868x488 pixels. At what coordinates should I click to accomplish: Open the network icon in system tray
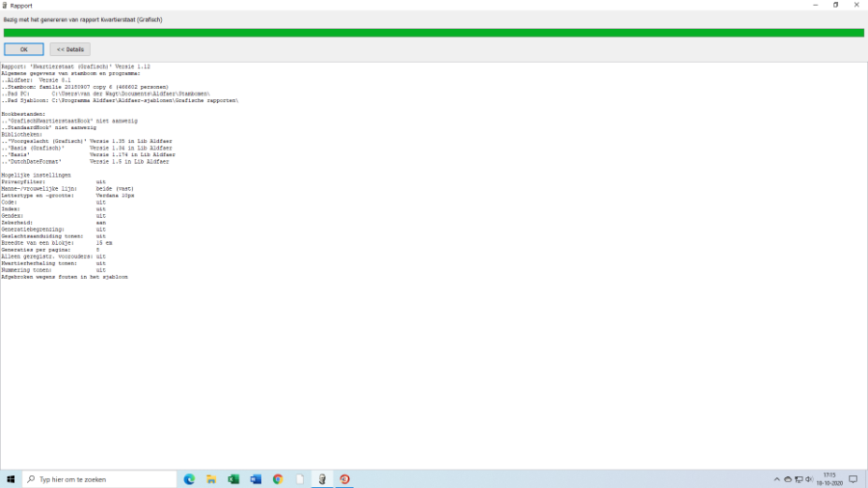800,479
